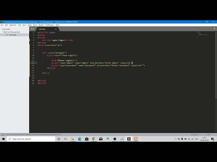Viewport: 217px width, 162px height.
Task: Switch to the index.php tab
Action: pyautogui.click(x=42, y=29)
